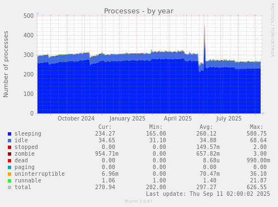Click the 'idle' legend label

[x=21, y=141]
